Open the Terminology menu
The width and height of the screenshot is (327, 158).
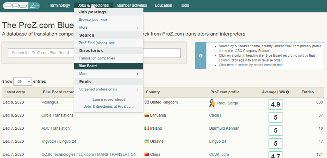click(x=59, y=5)
